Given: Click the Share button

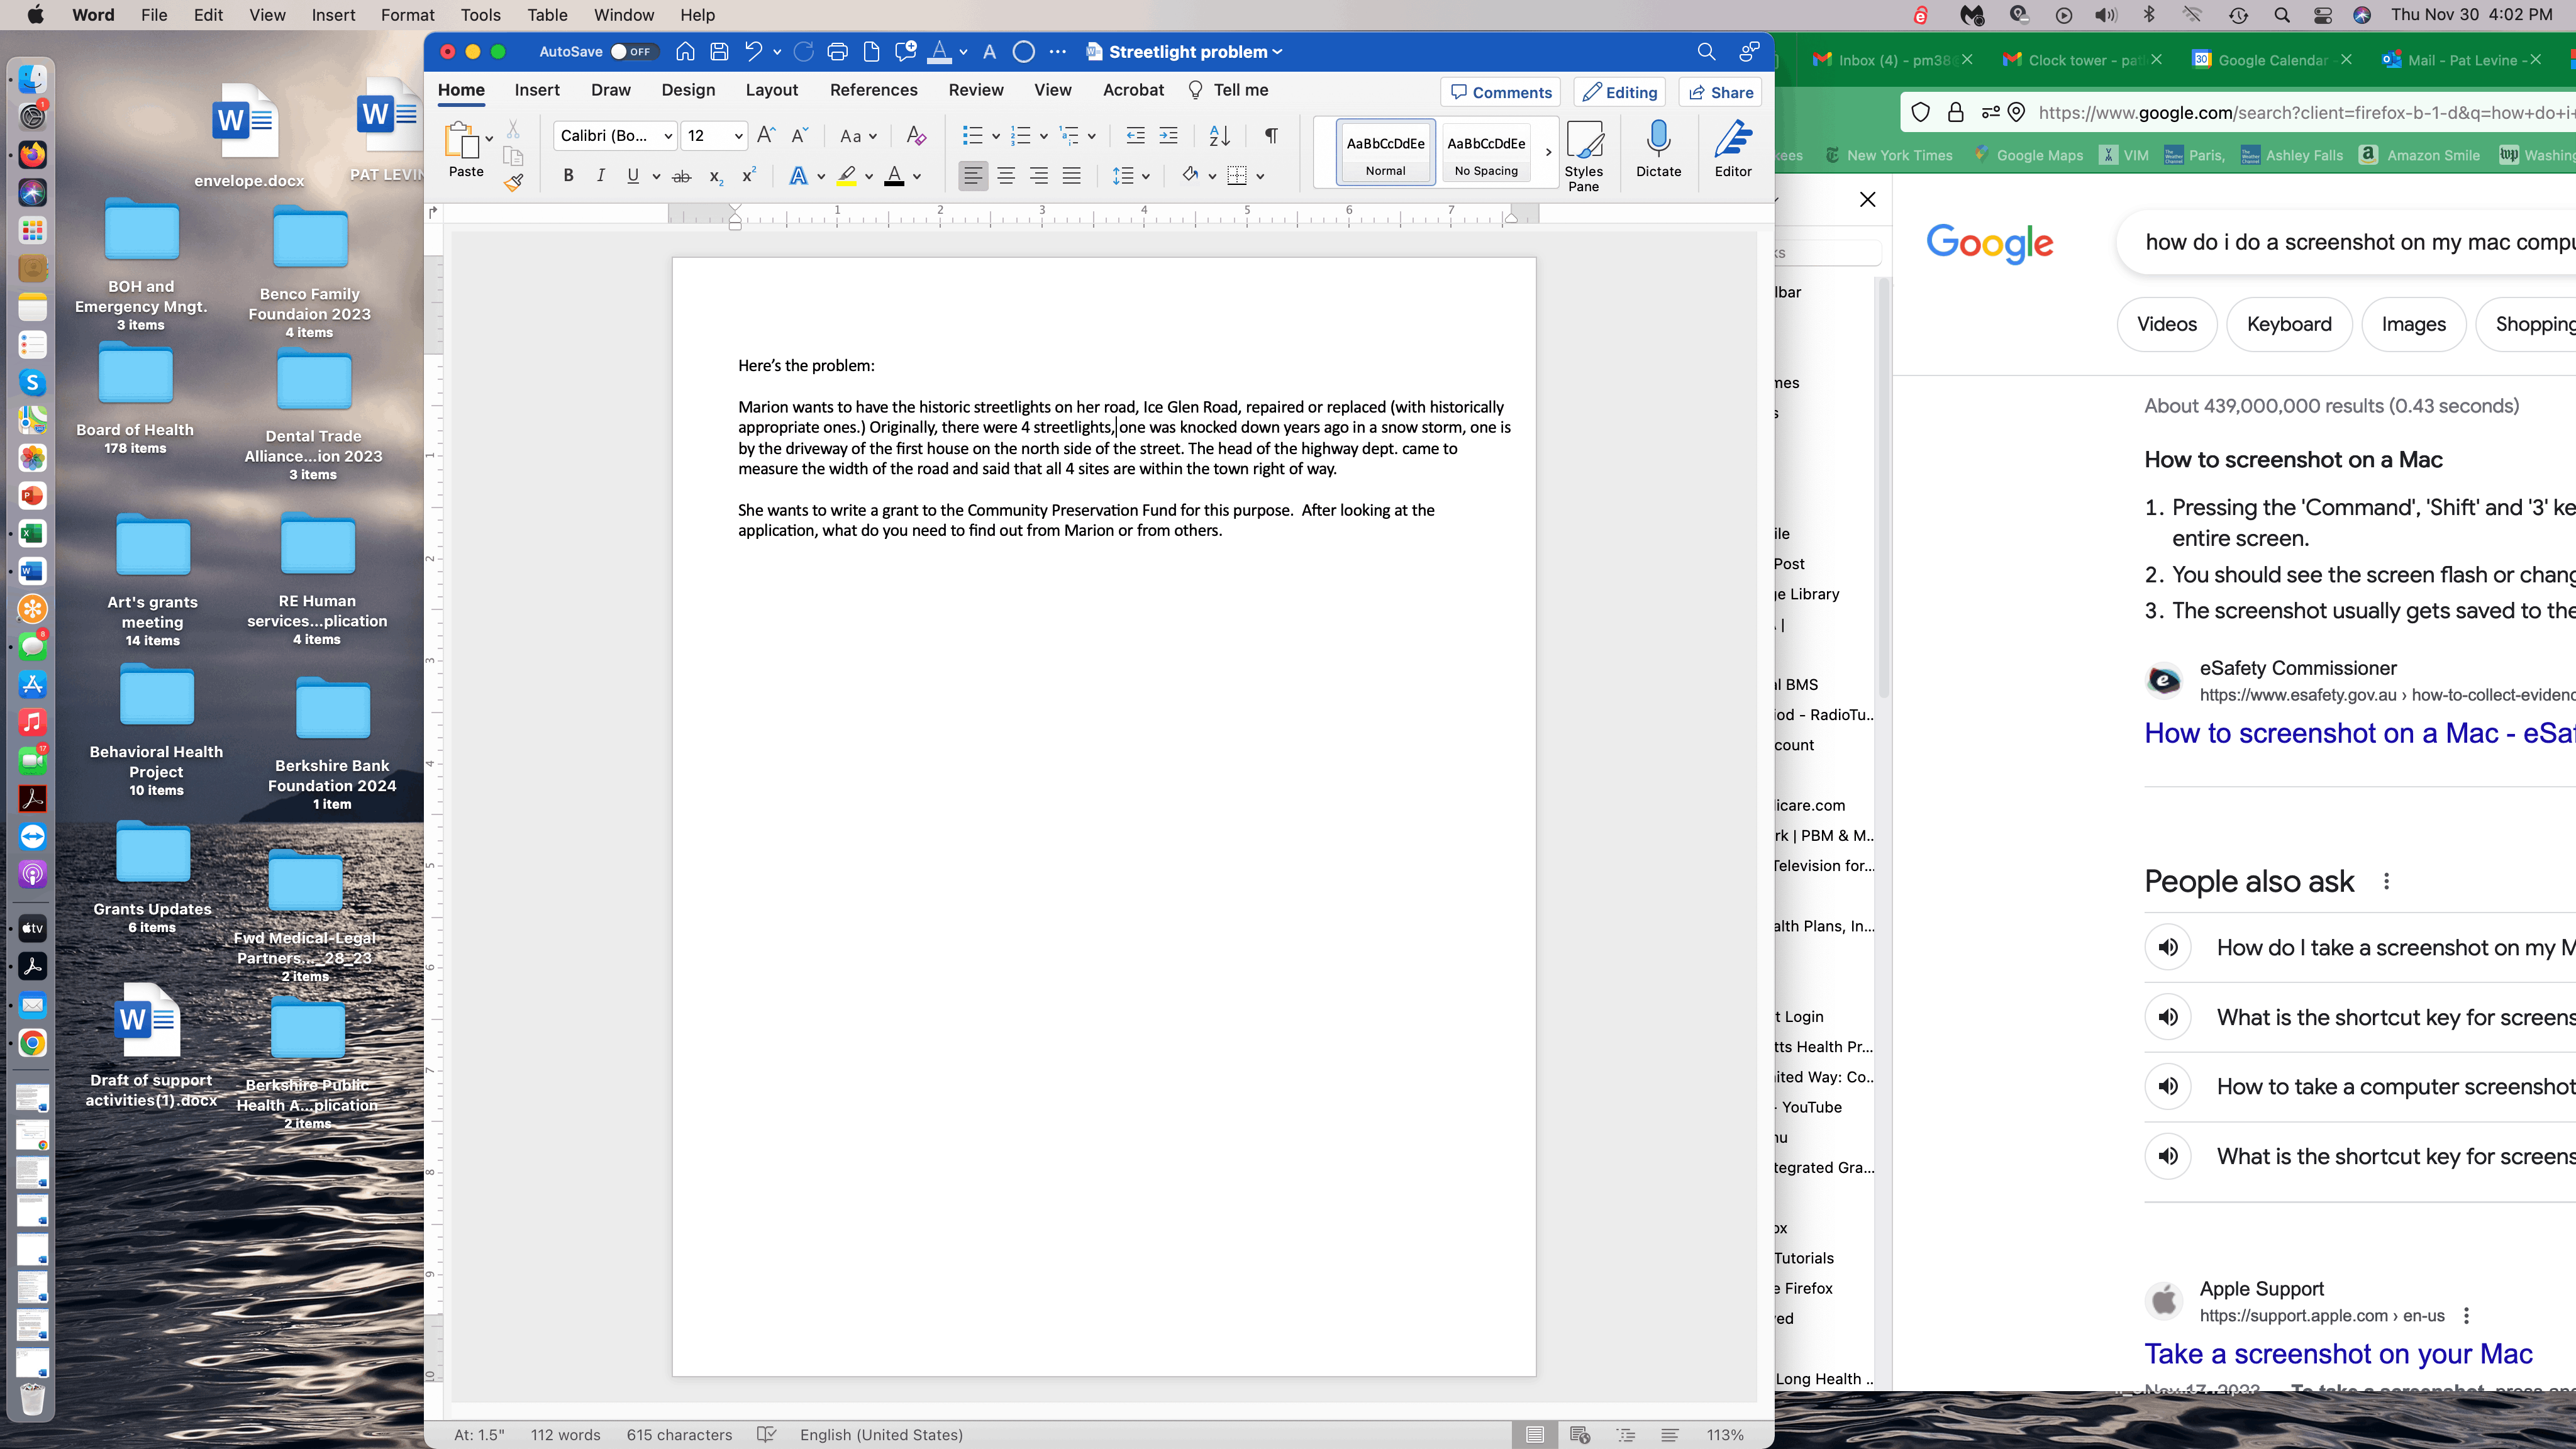Looking at the screenshot, I should click(x=1719, y=92).
